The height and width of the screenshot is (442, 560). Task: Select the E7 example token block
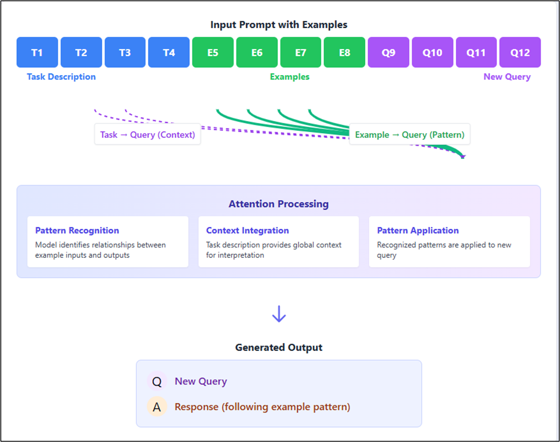(300, 52)
